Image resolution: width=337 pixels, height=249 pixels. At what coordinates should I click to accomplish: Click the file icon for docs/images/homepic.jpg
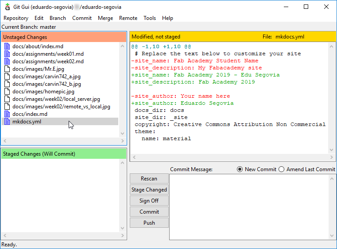7,91
